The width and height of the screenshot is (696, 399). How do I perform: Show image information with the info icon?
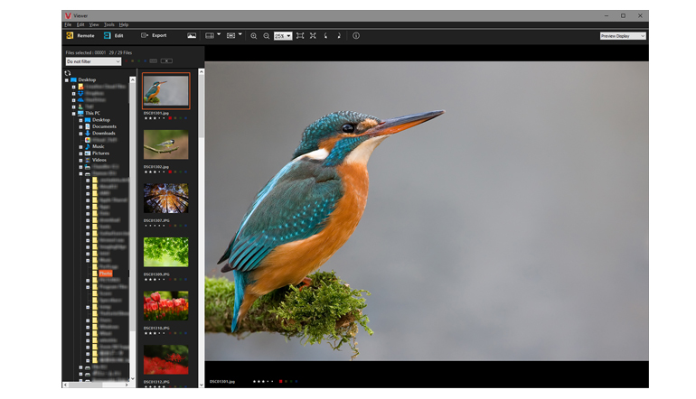coord(355,35)
